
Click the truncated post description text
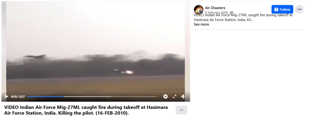pyautogui.click(x=243, y=17)
